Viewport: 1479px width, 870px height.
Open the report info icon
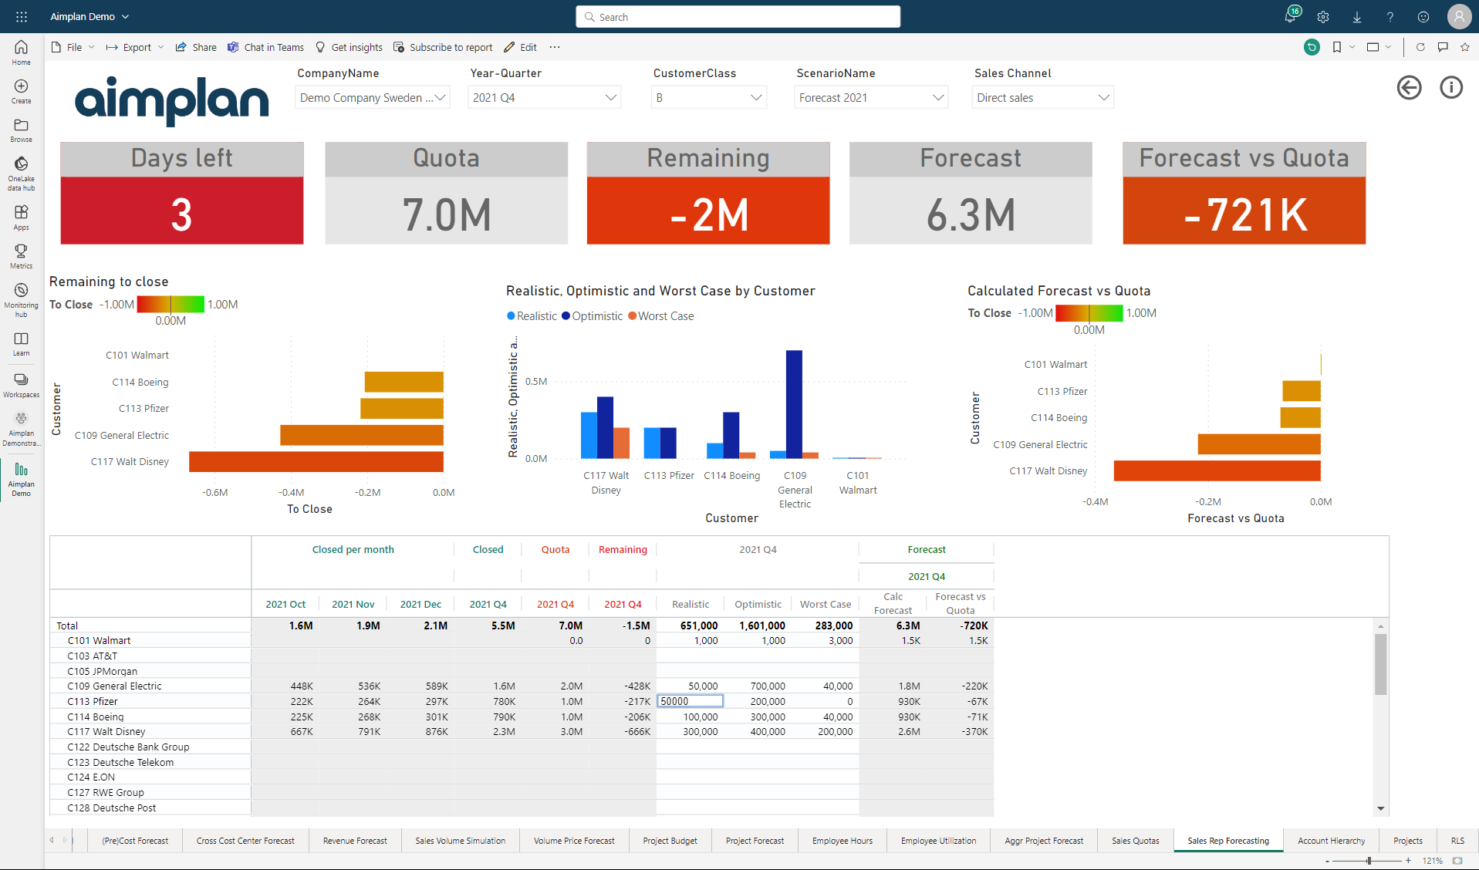click(x=1451, y=88)
